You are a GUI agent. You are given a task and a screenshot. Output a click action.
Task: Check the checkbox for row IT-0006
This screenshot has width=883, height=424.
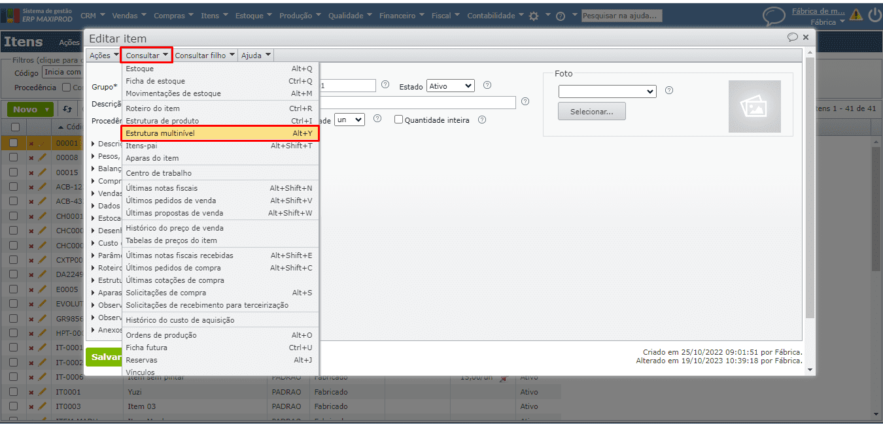(x=13, y=377)
